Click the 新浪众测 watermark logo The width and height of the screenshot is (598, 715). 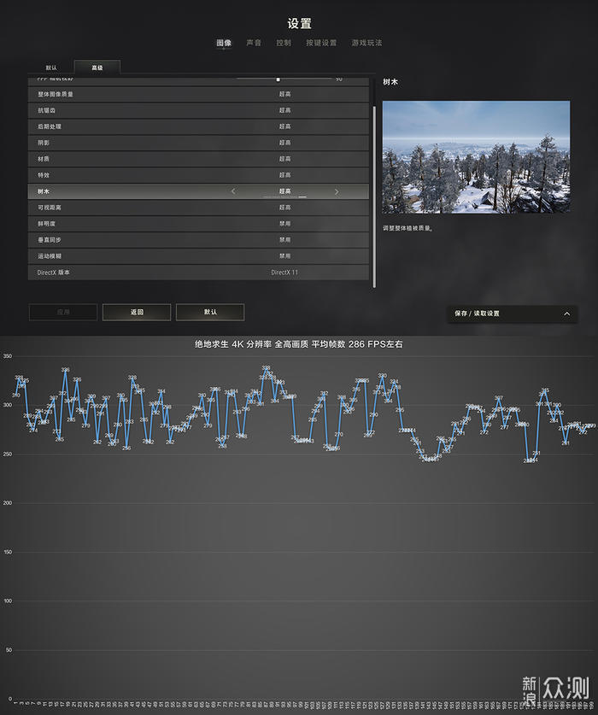point(555,689)
